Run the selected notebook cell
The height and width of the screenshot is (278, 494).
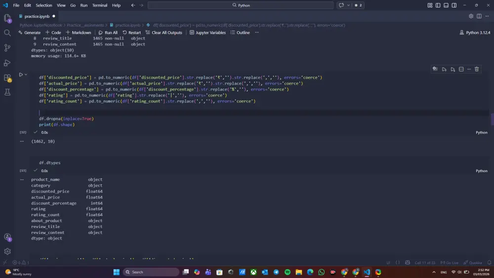coord(21,75)
